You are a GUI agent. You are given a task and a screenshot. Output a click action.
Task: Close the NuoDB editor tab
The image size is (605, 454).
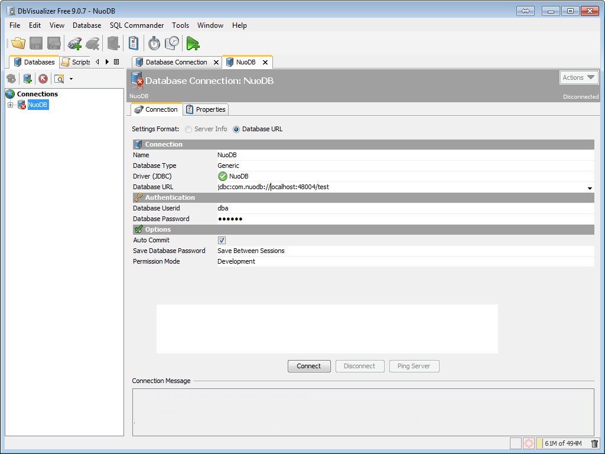[x=265, y=62]
